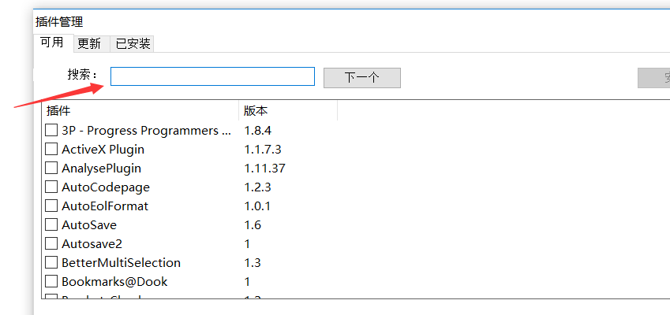Check the 3P - Progress Programmers checkbox
This screenshot has width=670, height=315.
(x=51, y=131)
